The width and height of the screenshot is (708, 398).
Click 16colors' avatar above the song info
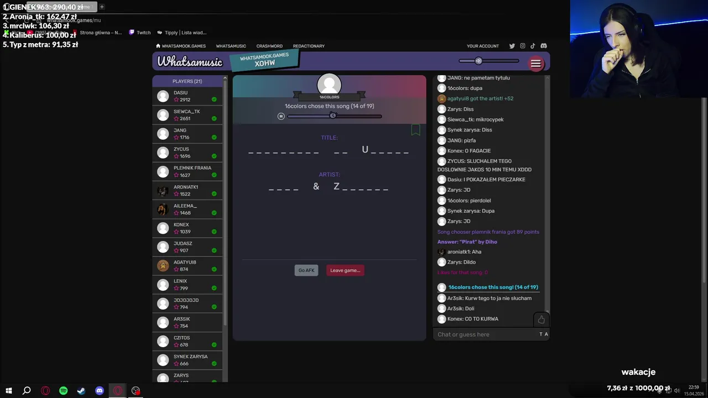pyautogui.click(x=329, y=85)
